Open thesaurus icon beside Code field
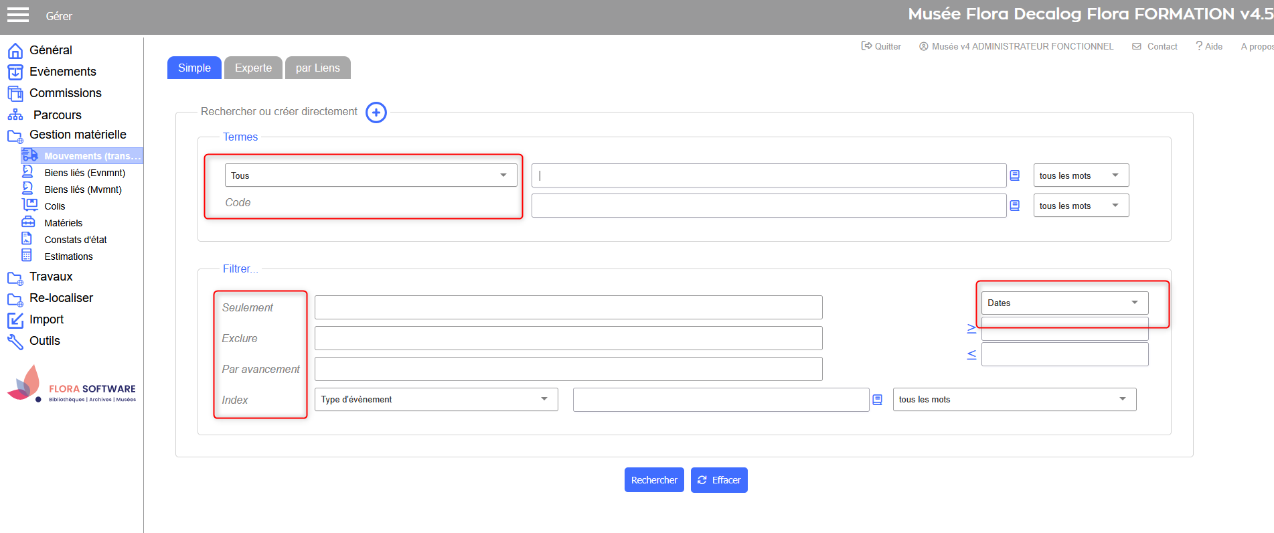This screenshot has height=533, width=1274. [x=1014, y=206]
